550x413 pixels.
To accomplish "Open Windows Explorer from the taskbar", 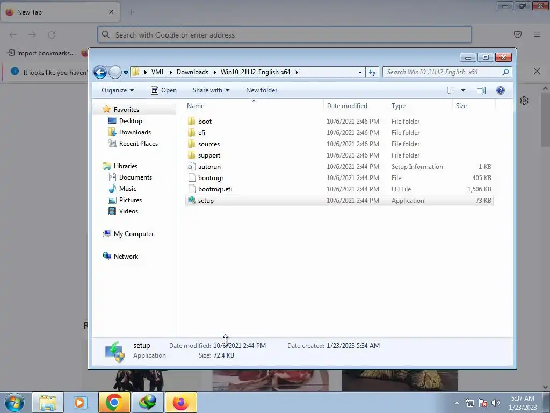I will point(48,402).
